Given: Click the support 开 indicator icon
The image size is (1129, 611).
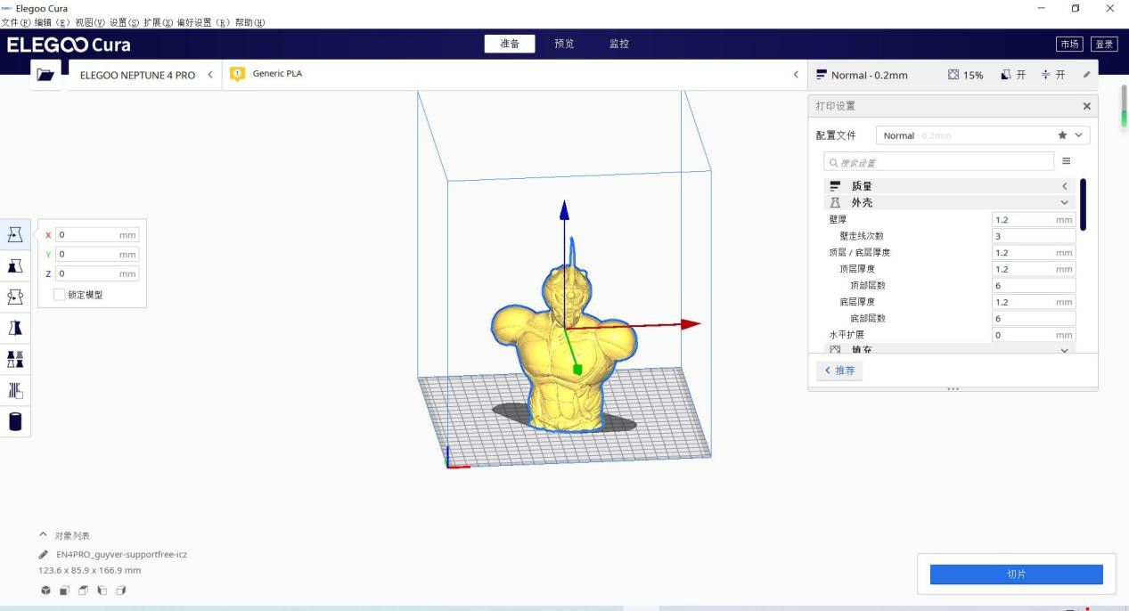Looking at the screenshot, I should click(x=1006, y=75).
